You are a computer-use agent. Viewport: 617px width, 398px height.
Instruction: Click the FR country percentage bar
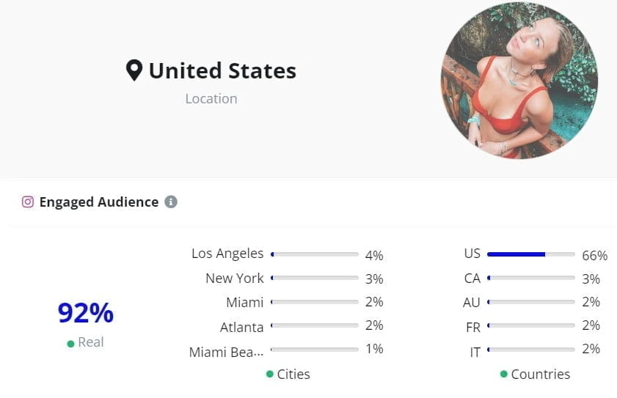pyautogui.click(x=530, y=325)
